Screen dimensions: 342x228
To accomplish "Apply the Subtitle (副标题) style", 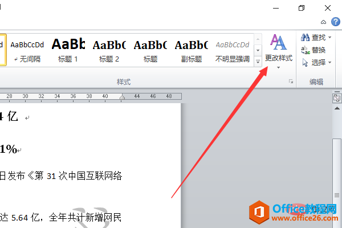I will coord(192,50).
